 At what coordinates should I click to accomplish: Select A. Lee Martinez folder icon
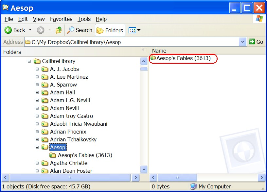click(45, 77)
